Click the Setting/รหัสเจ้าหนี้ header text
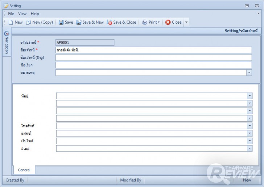 point(241,31)
